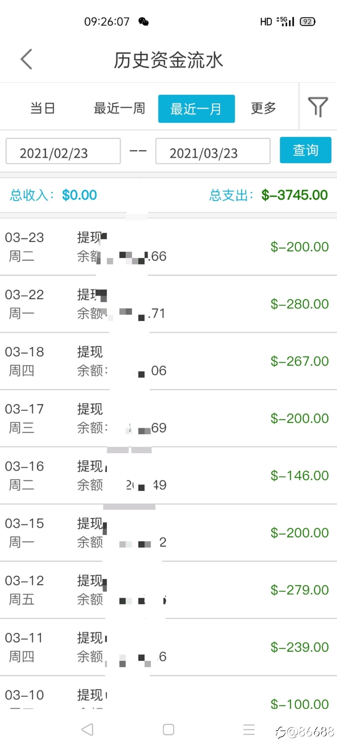Open the 03-23 withdrawal record of $-200.00
This screenshot has width=337, height=750.
(168, 247)
